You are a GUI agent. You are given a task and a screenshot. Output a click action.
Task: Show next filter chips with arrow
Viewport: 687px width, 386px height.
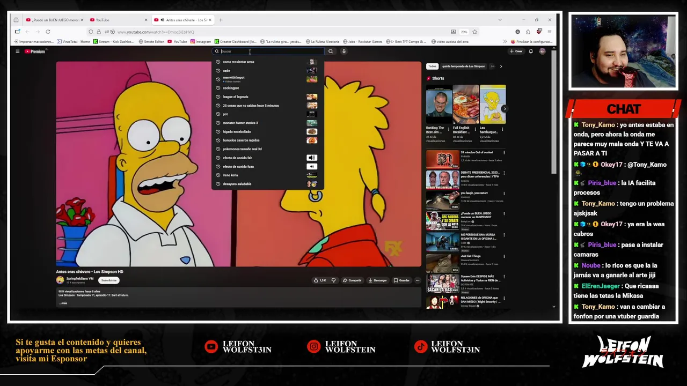tap(501, 66)
